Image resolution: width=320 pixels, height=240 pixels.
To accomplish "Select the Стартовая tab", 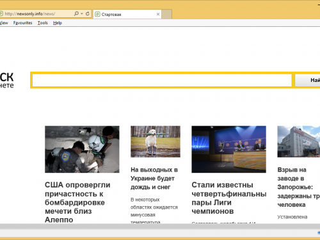I will [x=127, y=14].
